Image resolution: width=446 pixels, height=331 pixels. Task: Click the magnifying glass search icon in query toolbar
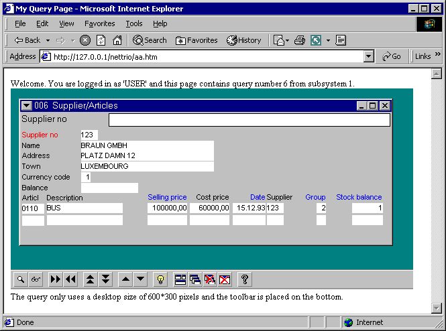(21, 279)
